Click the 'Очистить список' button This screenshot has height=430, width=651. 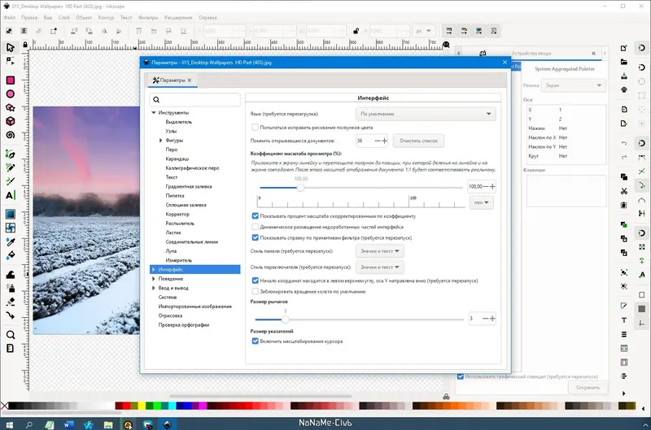(x=419, y=141)
